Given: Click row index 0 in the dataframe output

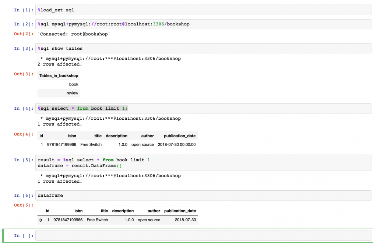Looking at the screenshot, I should pyautogui.click(x=40, y=220).
